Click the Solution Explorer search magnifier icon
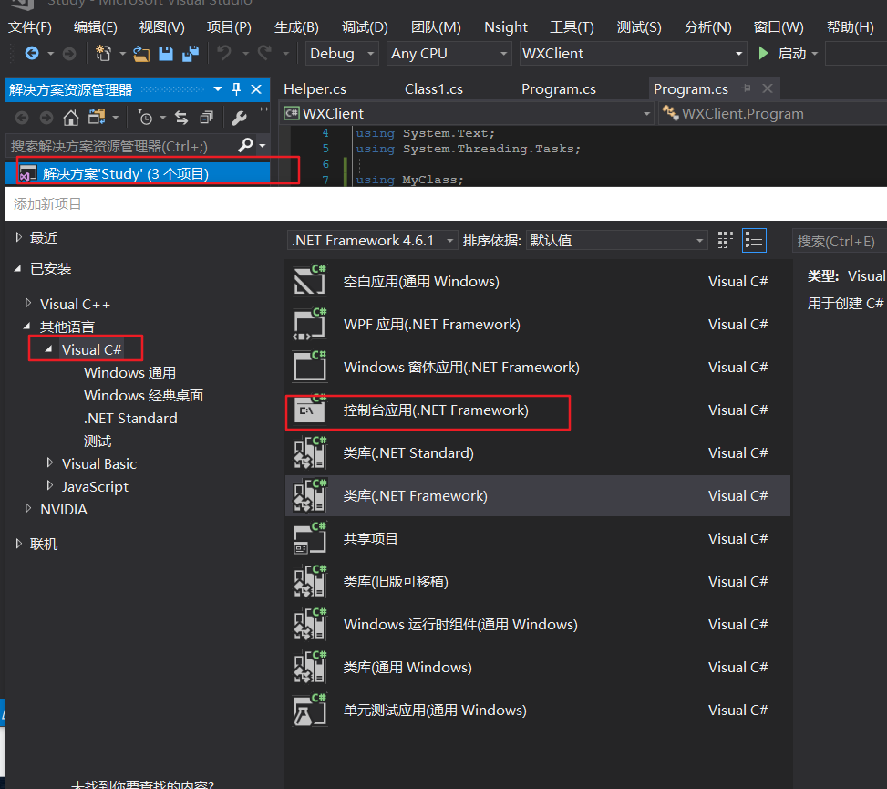 coord(245,145)
